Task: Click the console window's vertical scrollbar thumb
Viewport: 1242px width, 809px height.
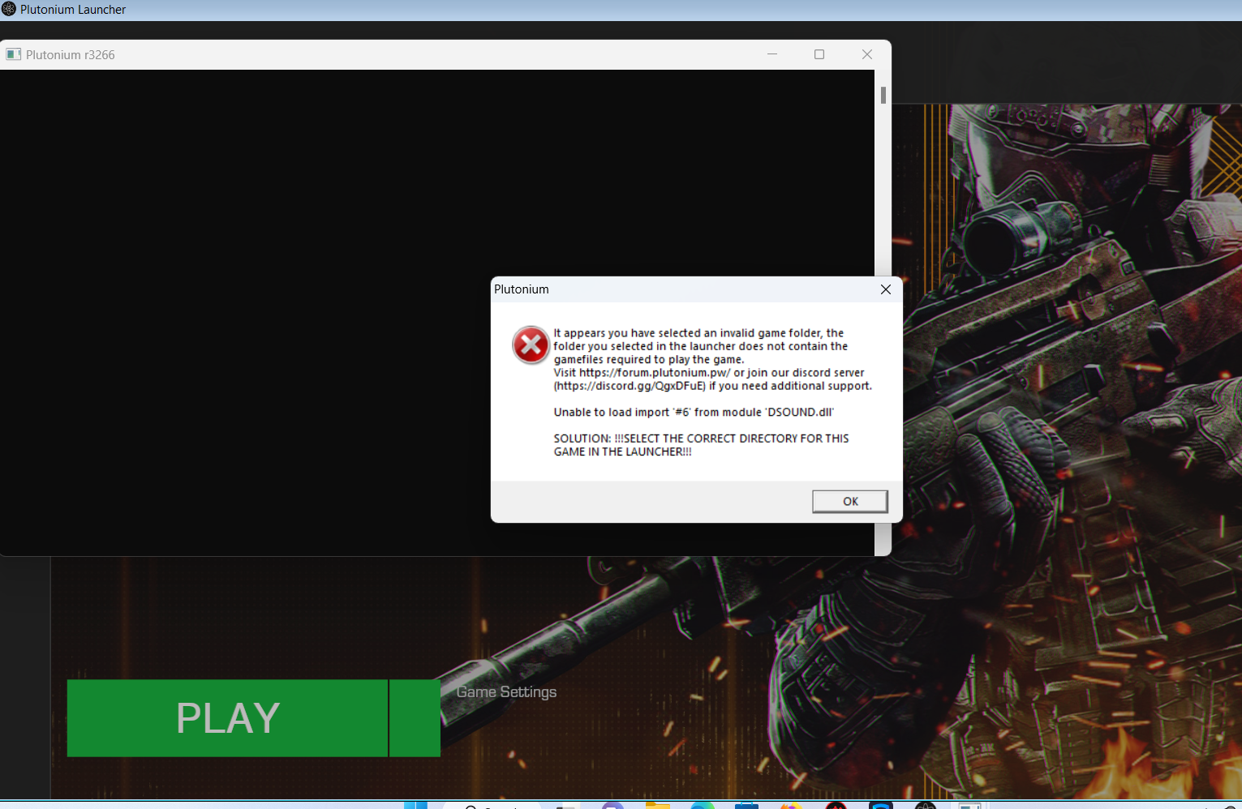Action: pos(883,95)
